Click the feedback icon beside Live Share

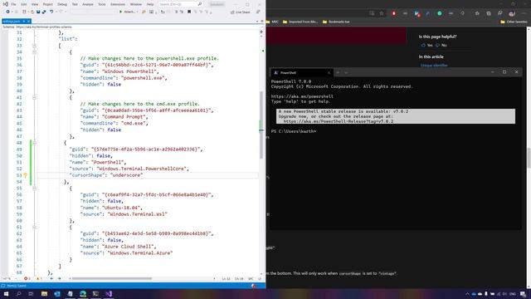(258, 12)
